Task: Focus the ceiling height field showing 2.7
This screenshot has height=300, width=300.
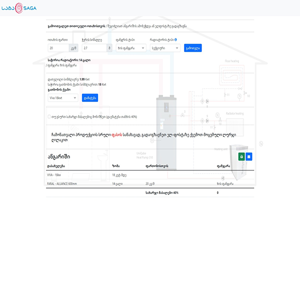Action: [x=94, y=48]
